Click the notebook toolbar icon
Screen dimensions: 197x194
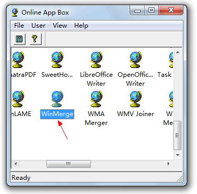(19, 39)
